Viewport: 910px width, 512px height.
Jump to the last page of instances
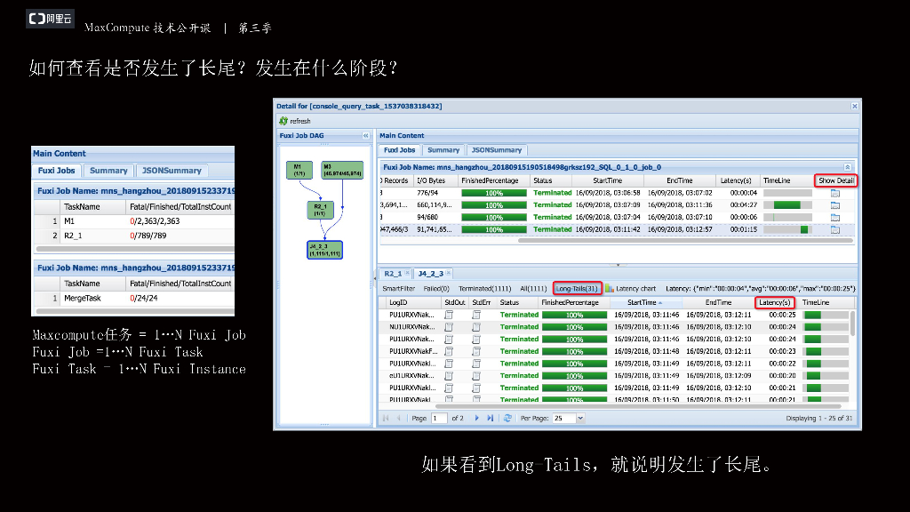click(491, 418)
